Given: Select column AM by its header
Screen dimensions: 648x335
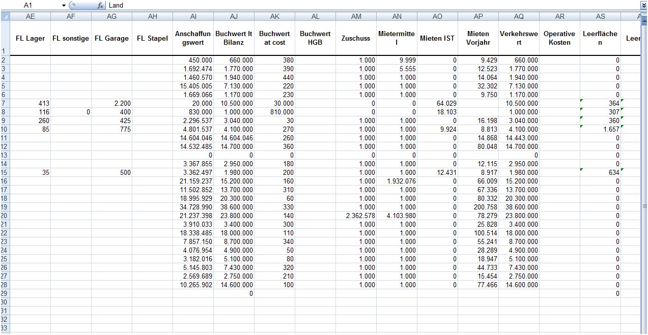Looking at the screenshot, I should pos(356,16).
